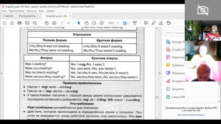The height and width of the screenshot is (124, 221).
Task: Go to previous page arrow
Action: [47, 23]
